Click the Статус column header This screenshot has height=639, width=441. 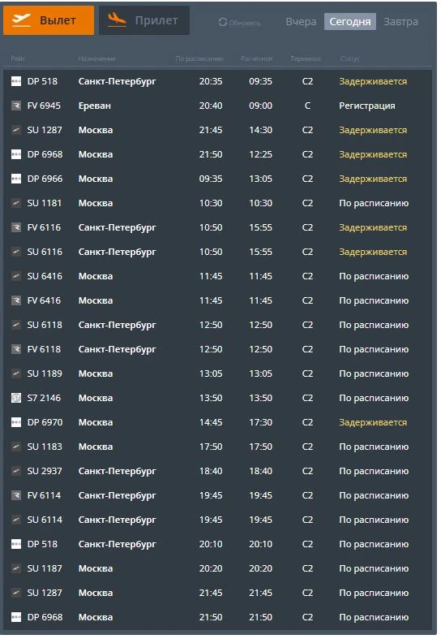[x=349, y=58]
